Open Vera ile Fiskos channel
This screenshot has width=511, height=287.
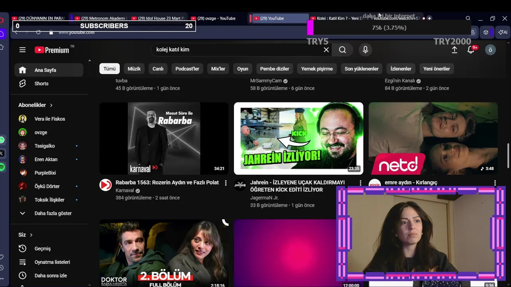coord(49,119)
